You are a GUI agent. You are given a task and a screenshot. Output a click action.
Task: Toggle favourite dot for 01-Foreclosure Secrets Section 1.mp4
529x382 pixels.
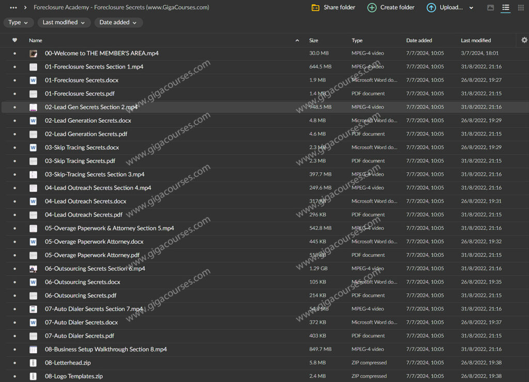(14, 67)
